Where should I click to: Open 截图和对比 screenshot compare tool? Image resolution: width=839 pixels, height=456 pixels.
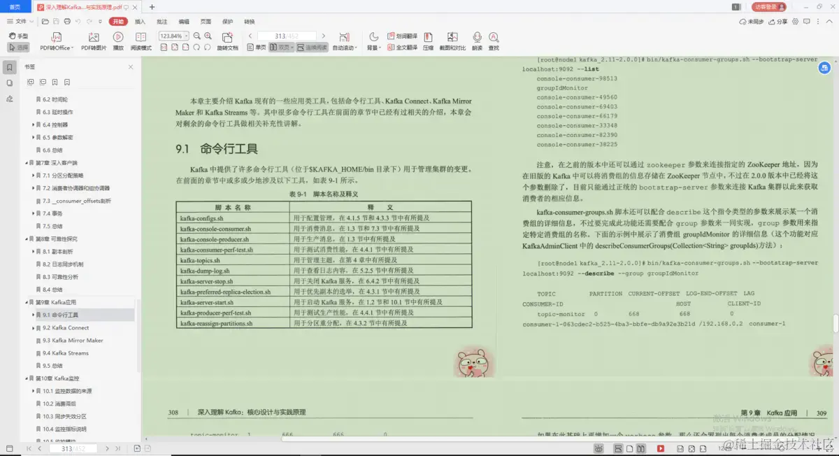pos(452,41)
